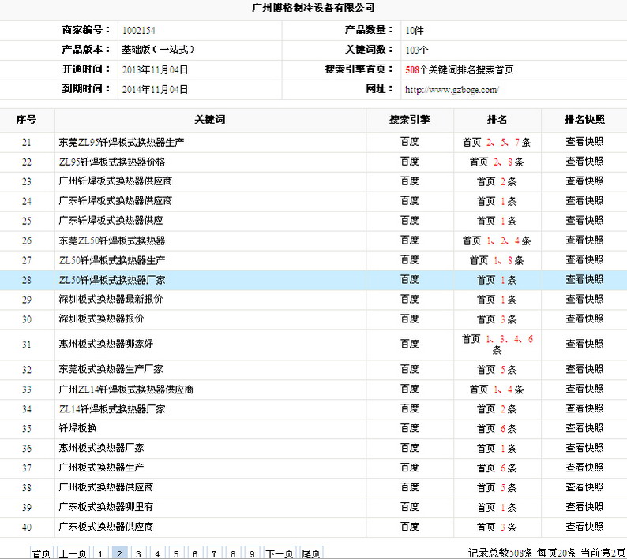Select keyword 惠州板式换热器哪家好

tap(106, 344)
